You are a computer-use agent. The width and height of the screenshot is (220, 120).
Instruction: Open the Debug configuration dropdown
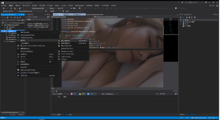tap(53, 8)
